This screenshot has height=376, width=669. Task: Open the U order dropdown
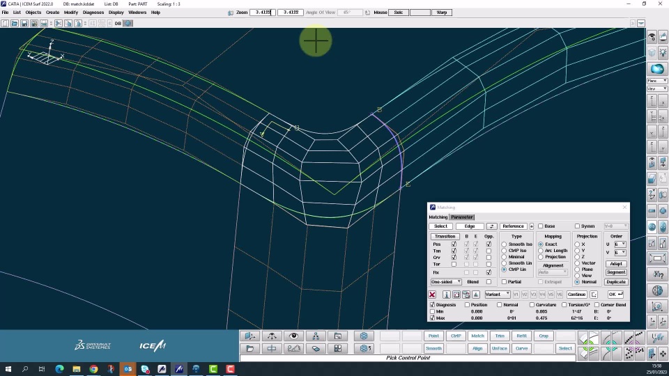coord(619,244)
